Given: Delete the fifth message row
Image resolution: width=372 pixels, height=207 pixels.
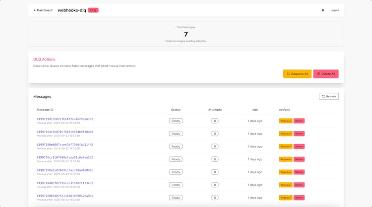Looking at the screenshot, I should coord(299,172).
